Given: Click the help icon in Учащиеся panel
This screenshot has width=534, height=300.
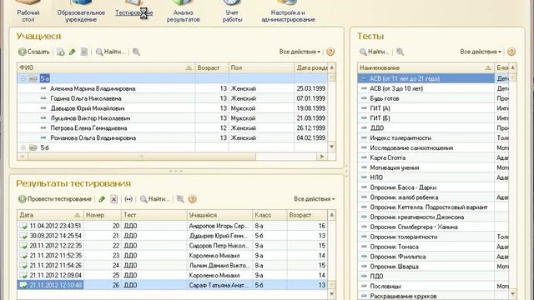Looking at the screenshot, I should click(330, 52).
